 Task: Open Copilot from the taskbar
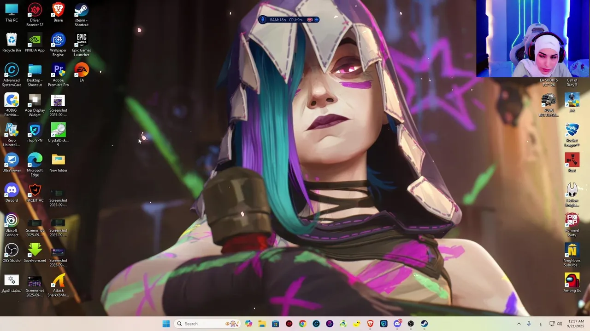click(249, 324)
